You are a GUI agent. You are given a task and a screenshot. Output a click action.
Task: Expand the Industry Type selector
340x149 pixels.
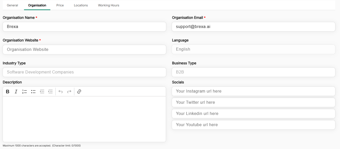(84, 72)
